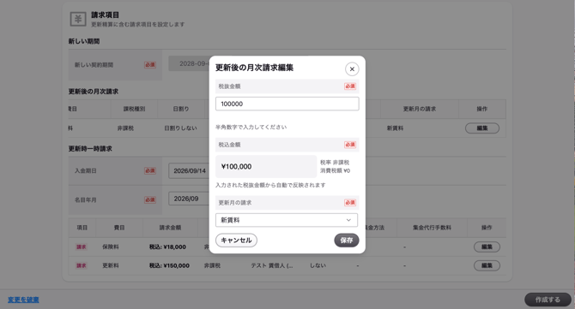The height and width of the screenshot is (309, 575).
Task: Click the 税込: ¥150,000 amount cell
Action: coord(169,265)
